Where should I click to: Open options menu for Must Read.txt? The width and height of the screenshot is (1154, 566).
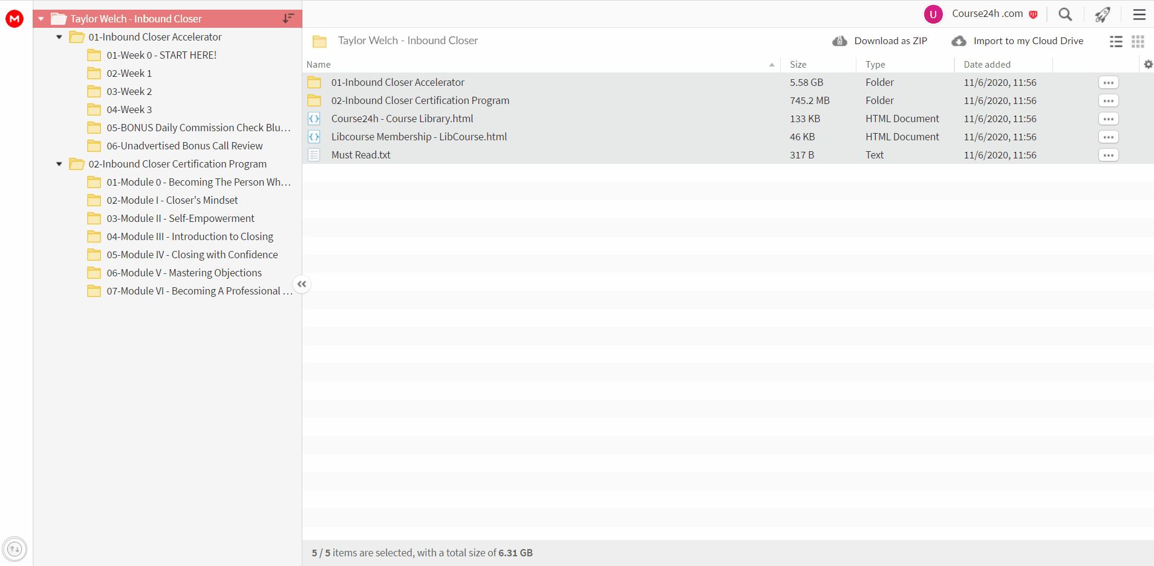[1108, 155]
